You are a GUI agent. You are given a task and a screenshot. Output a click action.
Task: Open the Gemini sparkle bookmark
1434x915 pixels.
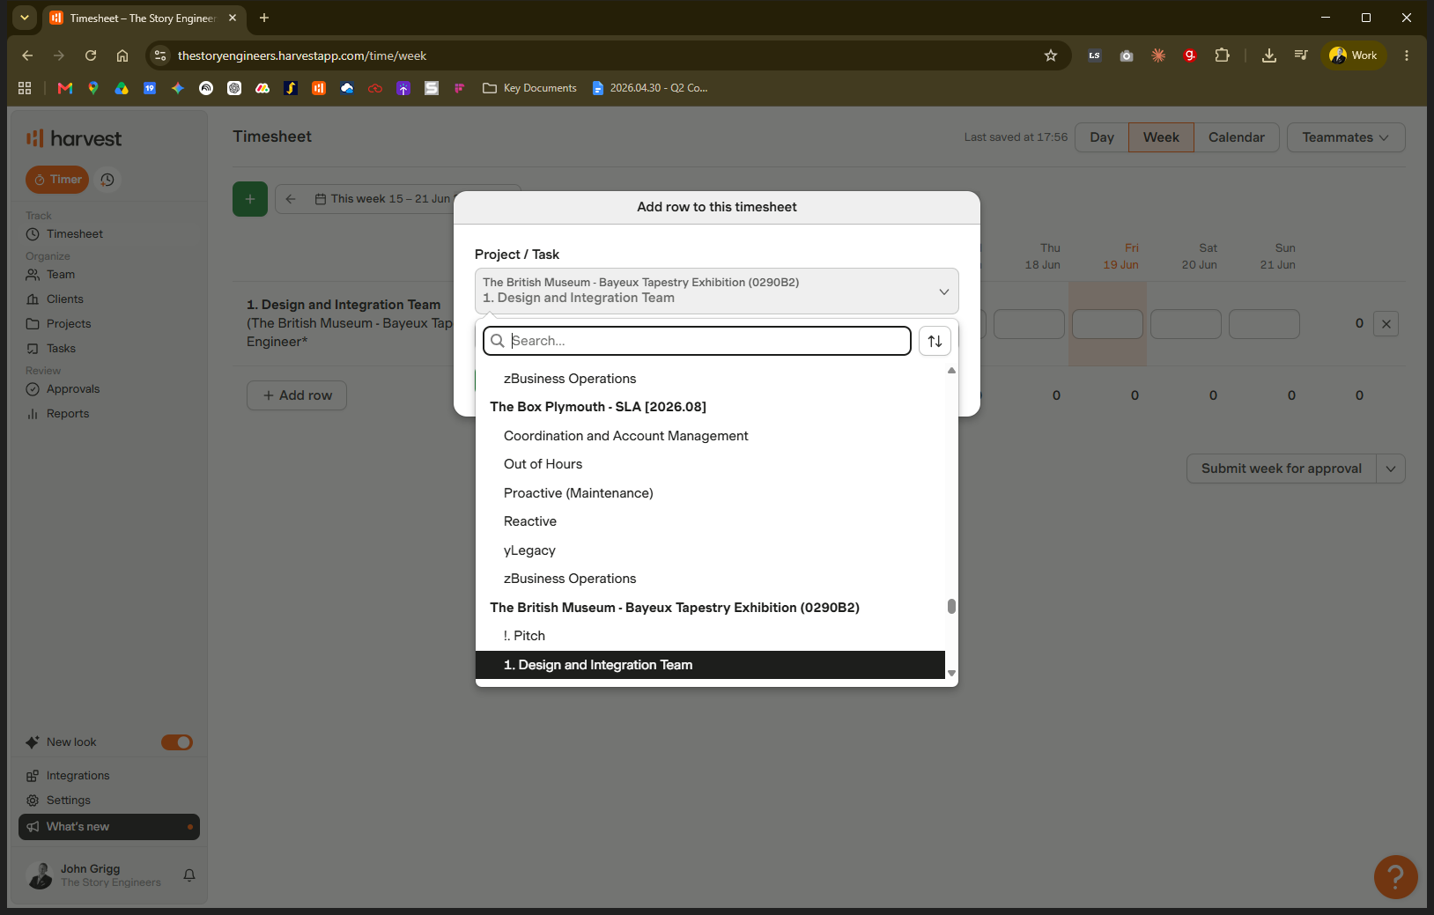[x=178, y=88]
